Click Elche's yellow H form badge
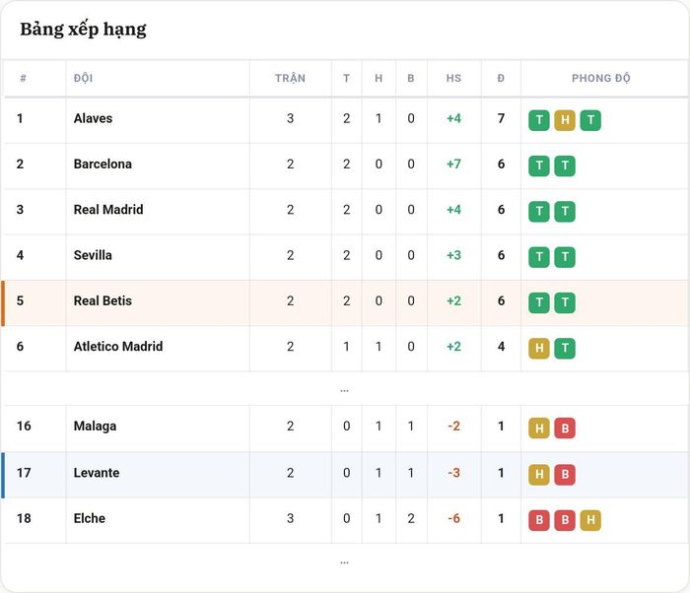 590,520
